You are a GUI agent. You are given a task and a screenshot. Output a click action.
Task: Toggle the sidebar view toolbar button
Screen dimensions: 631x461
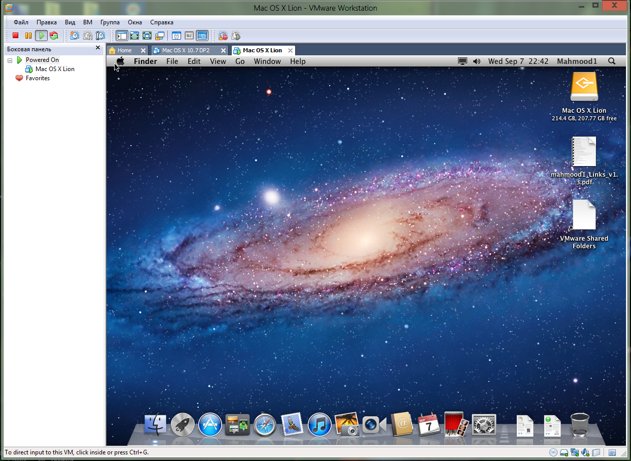122,36
